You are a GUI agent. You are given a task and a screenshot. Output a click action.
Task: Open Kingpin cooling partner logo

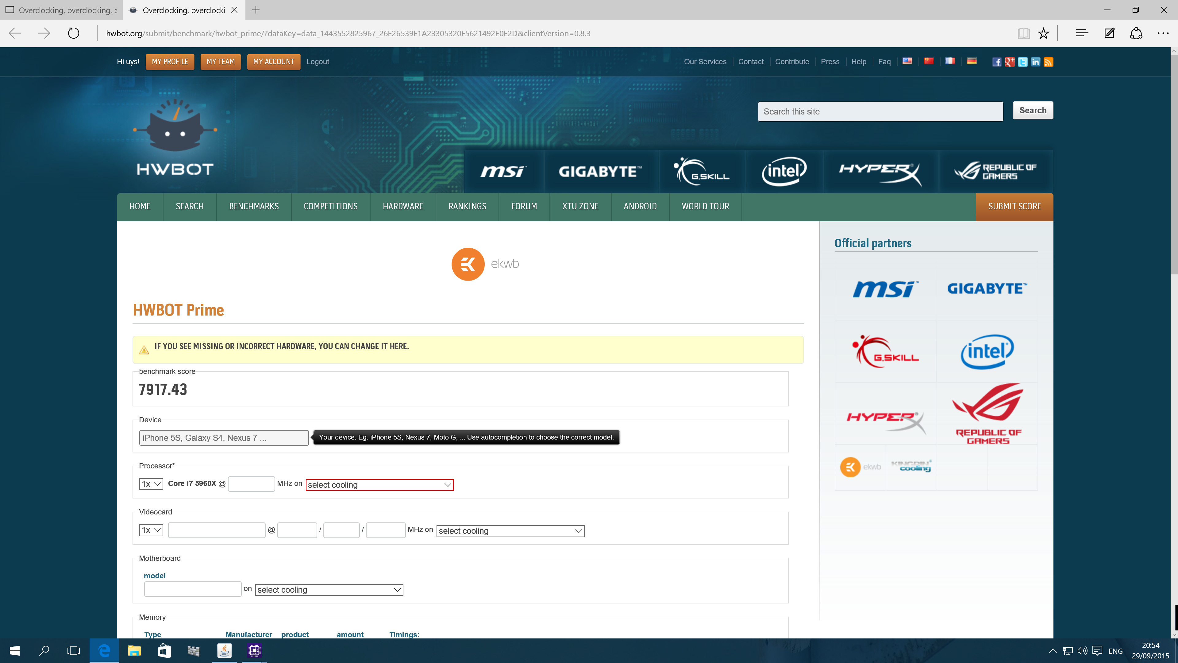(911, 466)
